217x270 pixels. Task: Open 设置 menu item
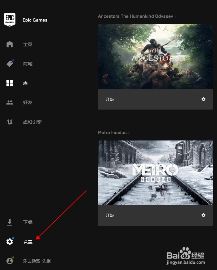(x=28, y=242)
